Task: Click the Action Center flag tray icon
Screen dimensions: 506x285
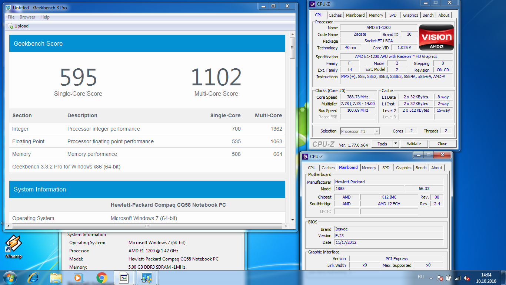Action: point(440,278)
